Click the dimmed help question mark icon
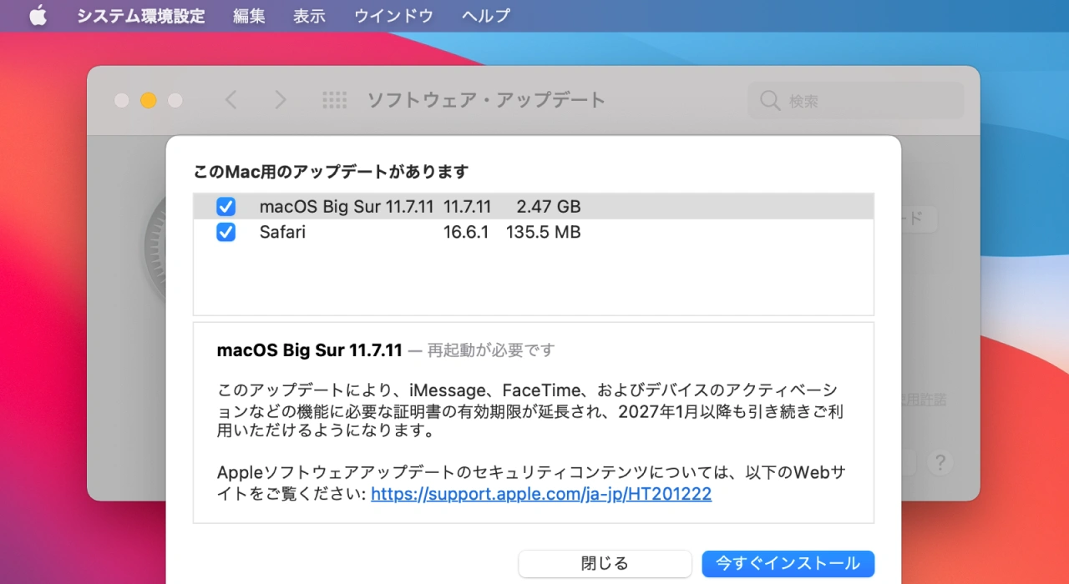The image size is (1069, 584). point(940,462)
